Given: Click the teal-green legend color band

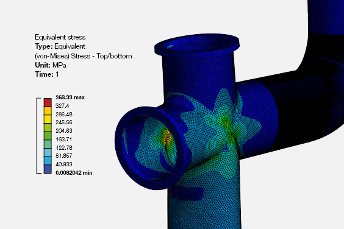Looking at the screenshot, I should (x=48, y=144).
